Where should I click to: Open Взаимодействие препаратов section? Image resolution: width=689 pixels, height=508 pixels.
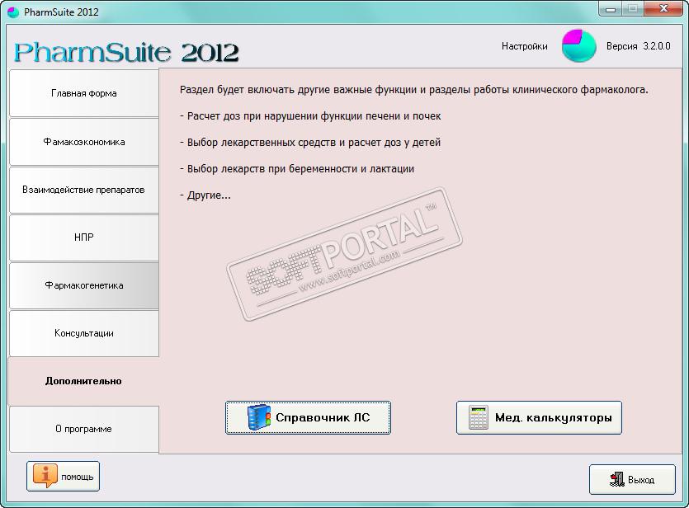[84, 190]
